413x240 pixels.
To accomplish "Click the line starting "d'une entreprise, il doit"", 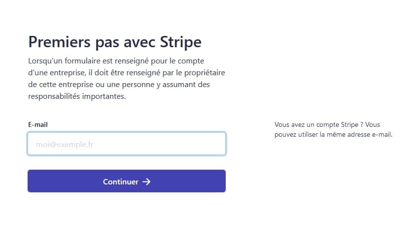I will 127,72.
